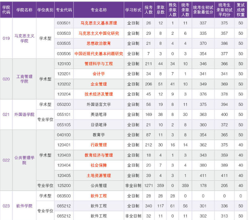Screen dimensions: 249x220
Task: Click the 公共管理学院 college name
Action: point(24,160)
